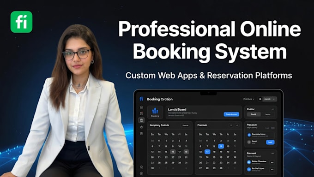
Task: Pick date 27 in the Premium calendar
Action: coord(200,168)
